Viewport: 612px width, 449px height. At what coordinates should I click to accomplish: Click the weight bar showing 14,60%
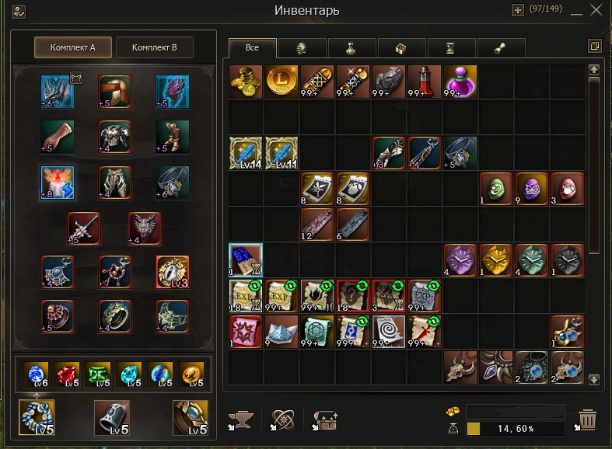pyautogui.click(x=516, y=429)
